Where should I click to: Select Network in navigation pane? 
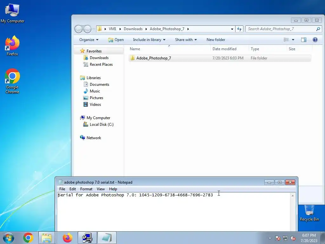pos(94,138)
